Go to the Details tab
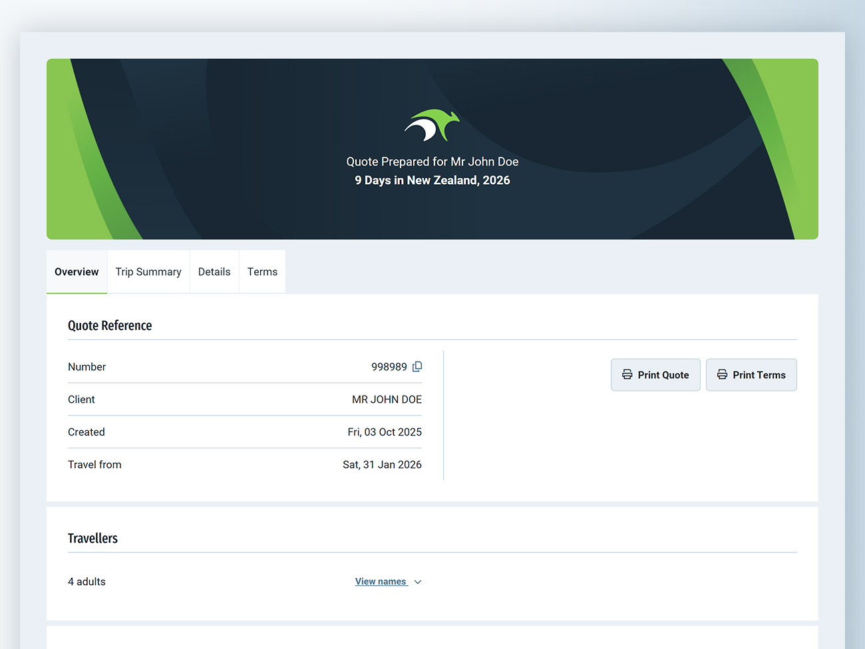Screen dimensions: 865x649 click(214, 272)
